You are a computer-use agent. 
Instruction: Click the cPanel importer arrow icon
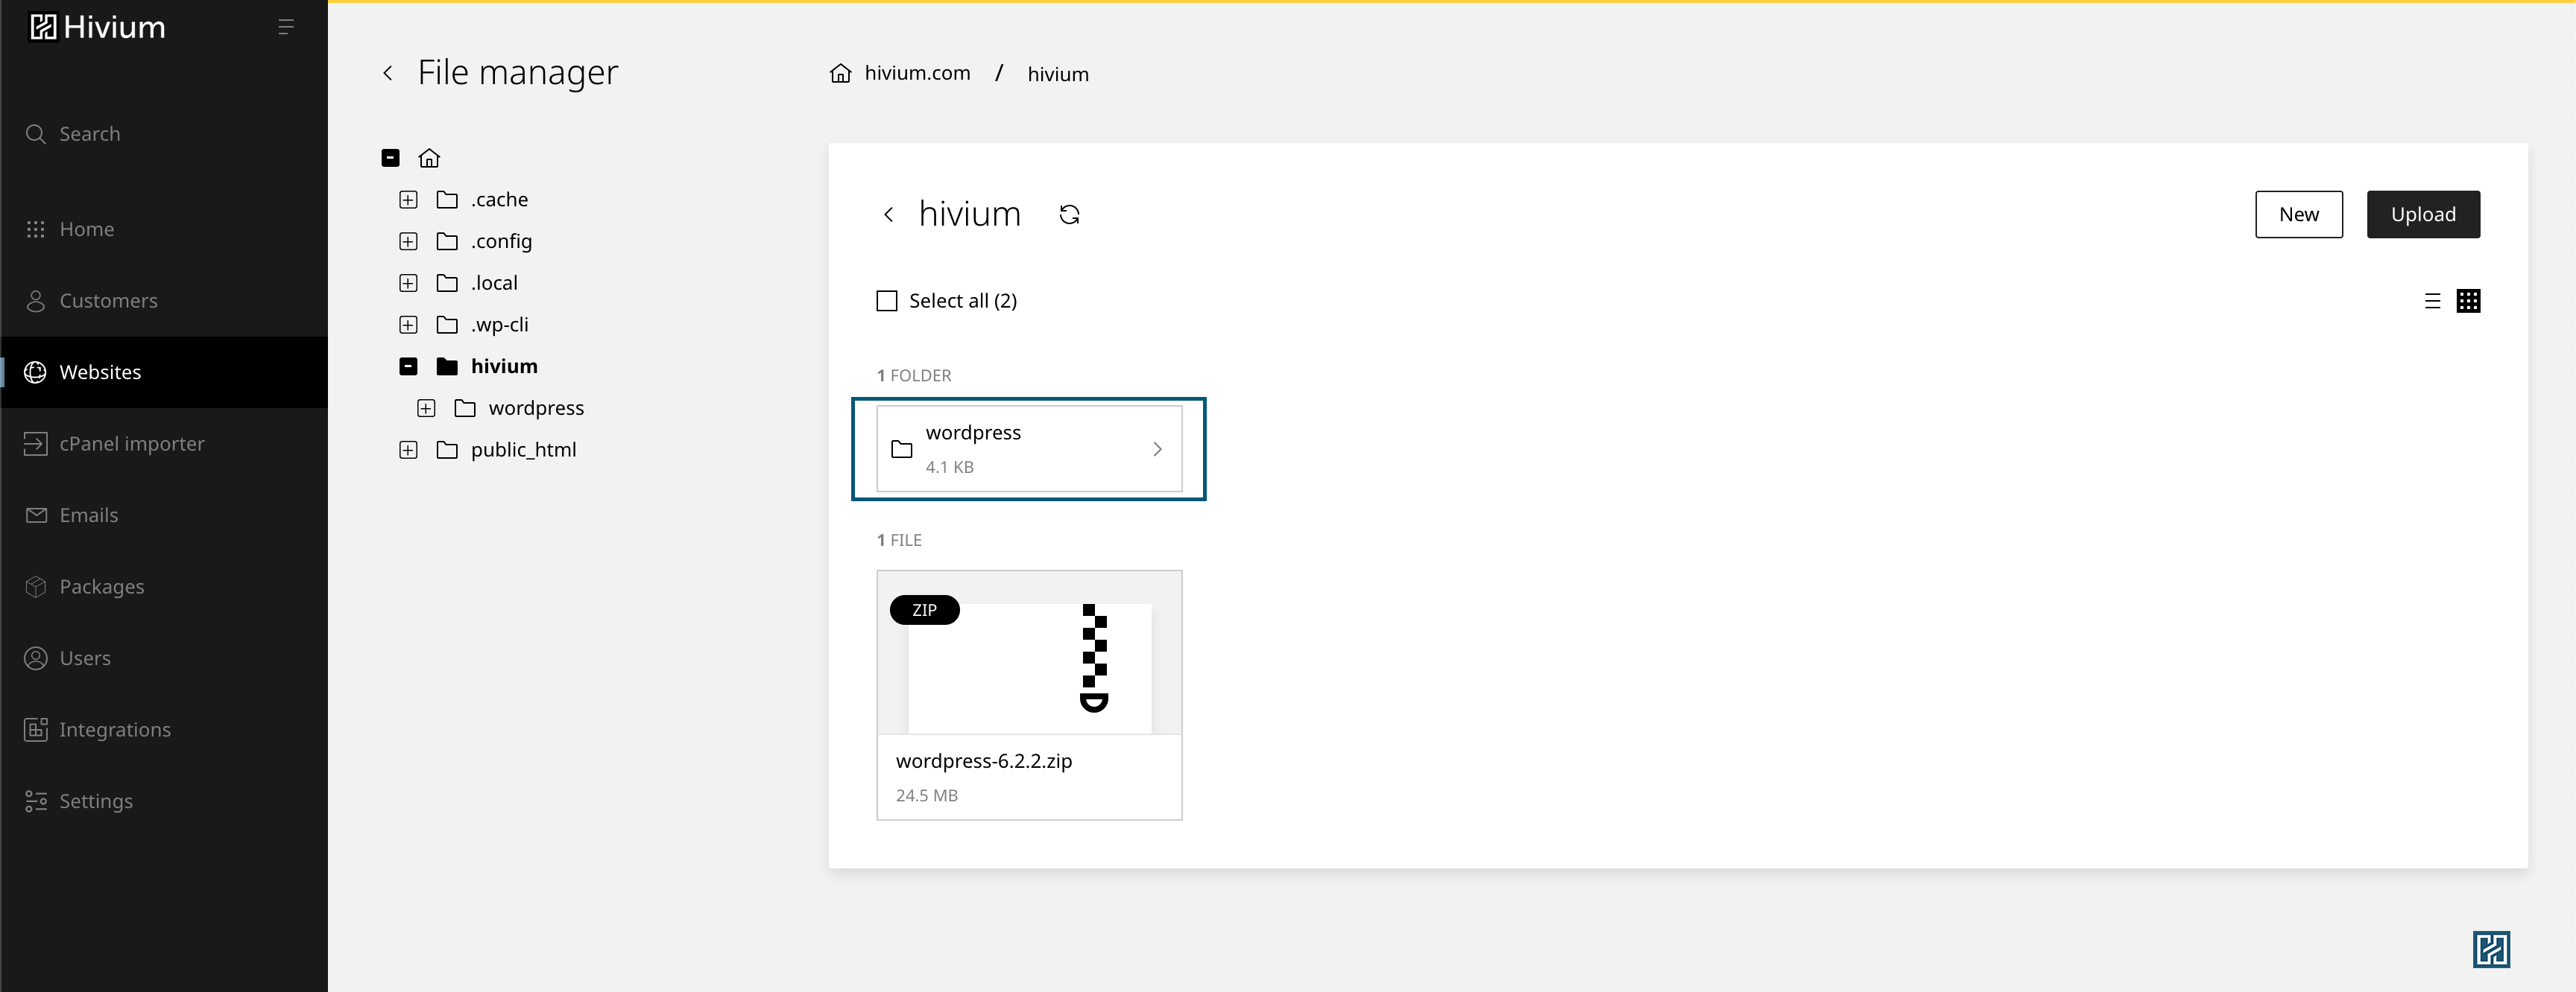(36, 444)
